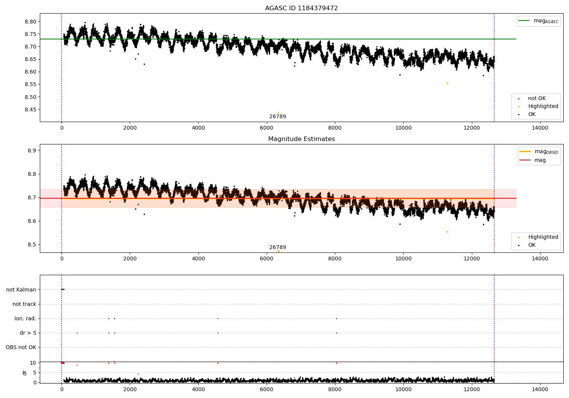Click the y-axis tick '8.5' in the middle plot
The image size is (569, 398).
[32, 244]
